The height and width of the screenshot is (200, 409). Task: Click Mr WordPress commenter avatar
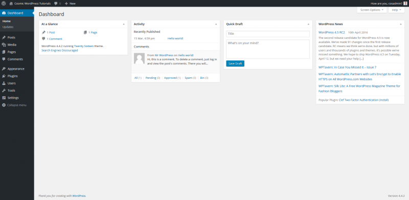click(x=139, y=58)
